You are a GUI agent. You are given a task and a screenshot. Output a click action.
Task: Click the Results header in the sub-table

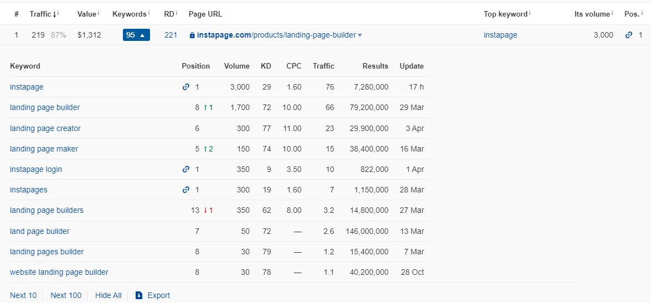coord(376,66)
